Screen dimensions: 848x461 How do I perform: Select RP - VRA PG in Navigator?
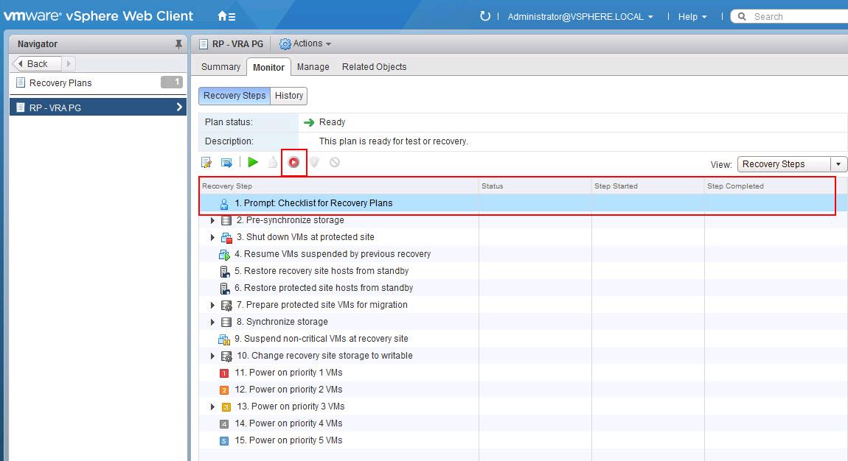tap(98, 108)
